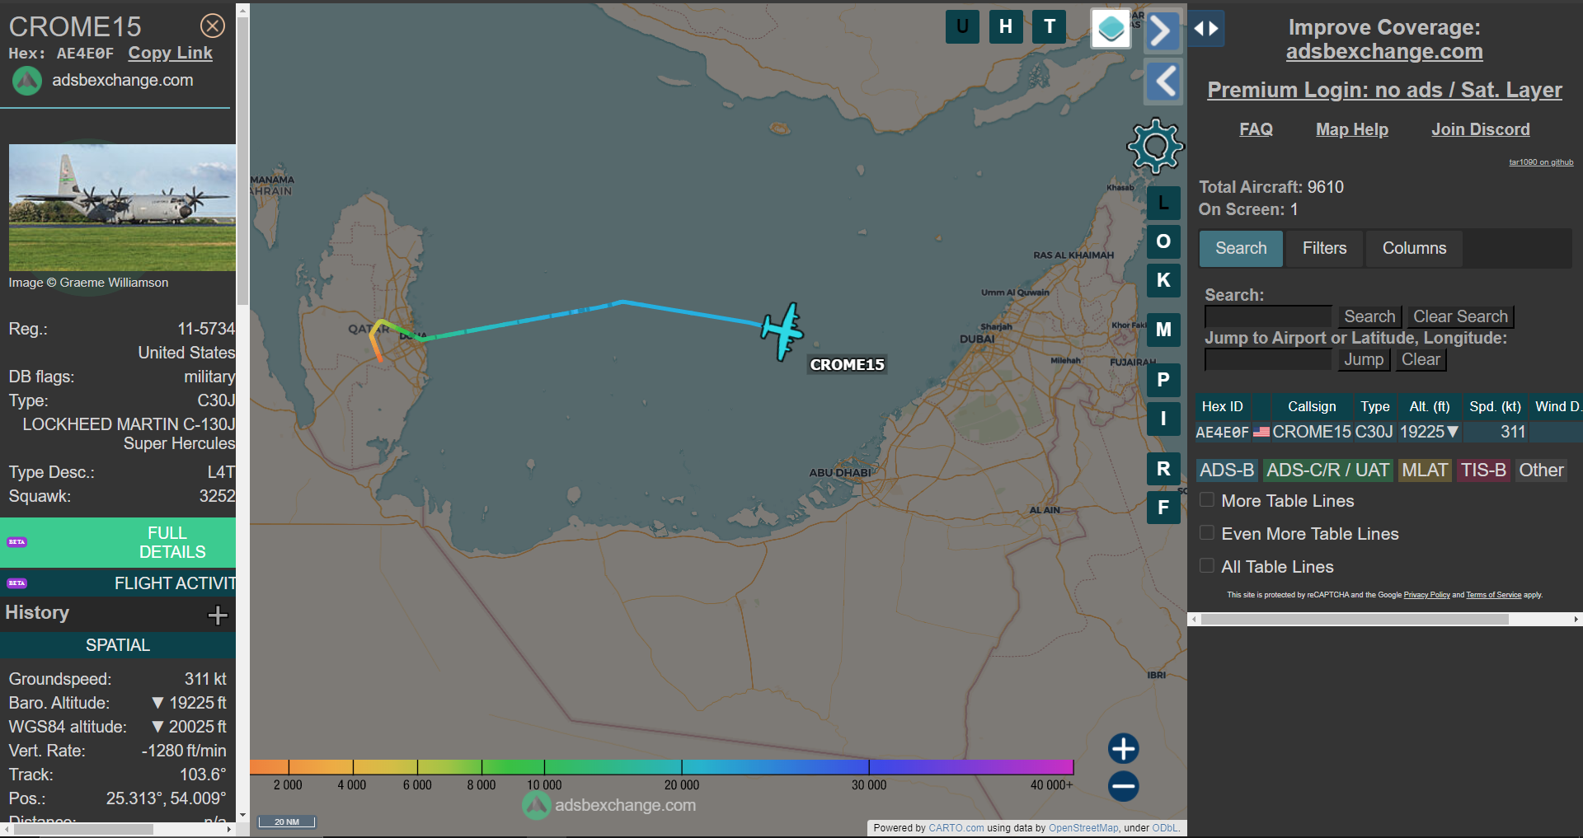Click the adsbexchange logo in info panel
The image size is (1583, 838).
point(27,81)
